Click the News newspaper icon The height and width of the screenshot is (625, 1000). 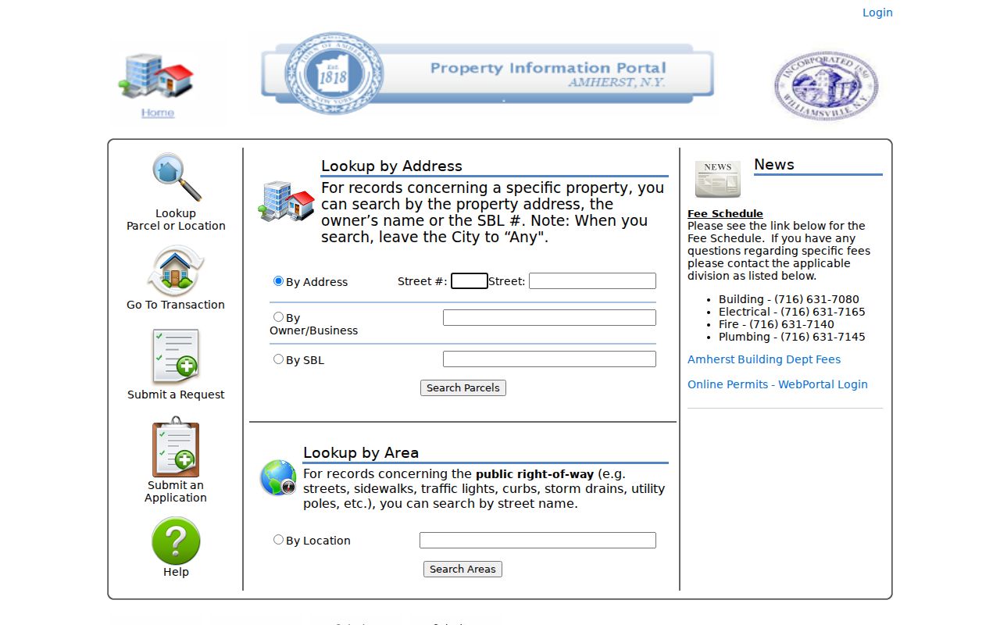(x=717, y=179)
